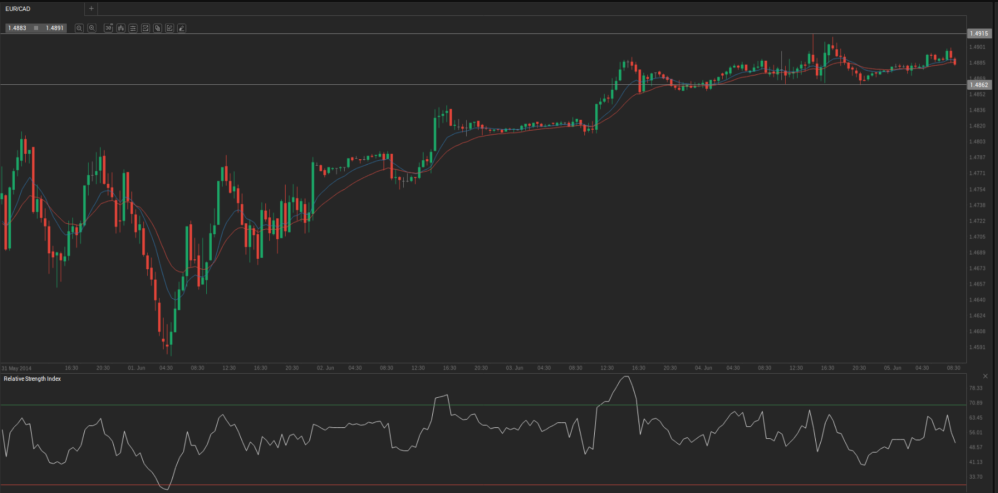
Task: Click the chart line-graph template icon
Action: [146, 28]
